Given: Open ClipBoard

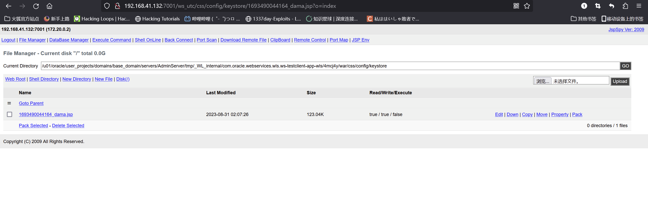Looking at the screenshot, I should pos(280,40).
